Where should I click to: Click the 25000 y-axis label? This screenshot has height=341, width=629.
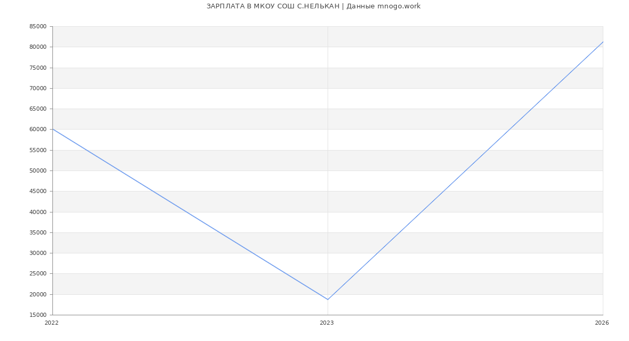(38, 274)
